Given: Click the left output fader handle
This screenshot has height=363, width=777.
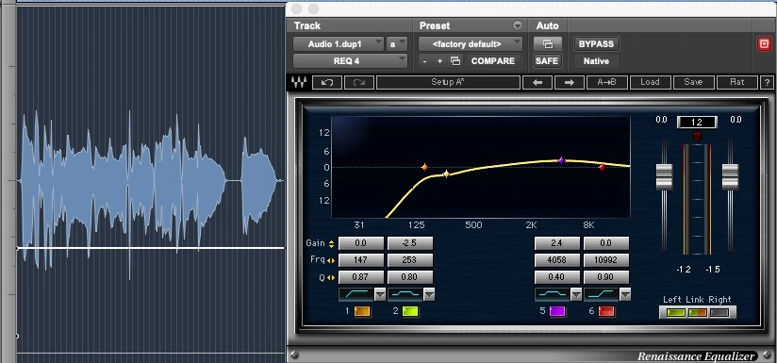Looking at the screenshot, I should 664,176.
